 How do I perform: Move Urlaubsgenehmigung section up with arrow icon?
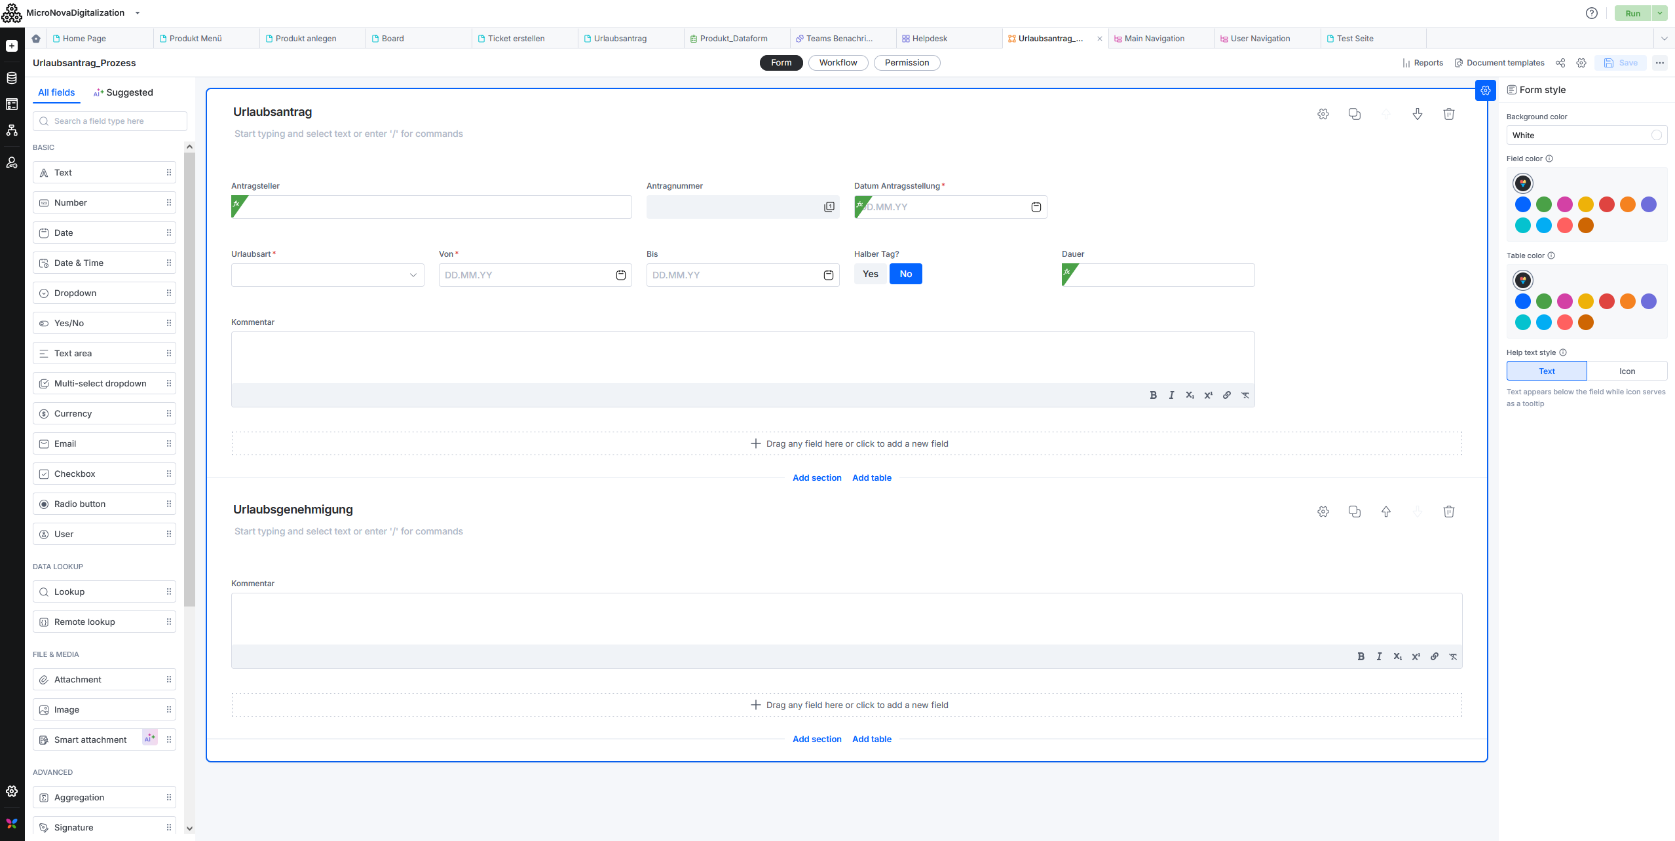pos(1385,512)
